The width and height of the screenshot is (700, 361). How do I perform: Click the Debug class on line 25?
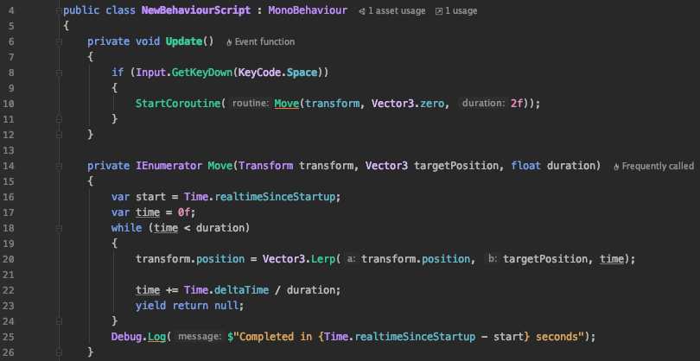point(126,337)
